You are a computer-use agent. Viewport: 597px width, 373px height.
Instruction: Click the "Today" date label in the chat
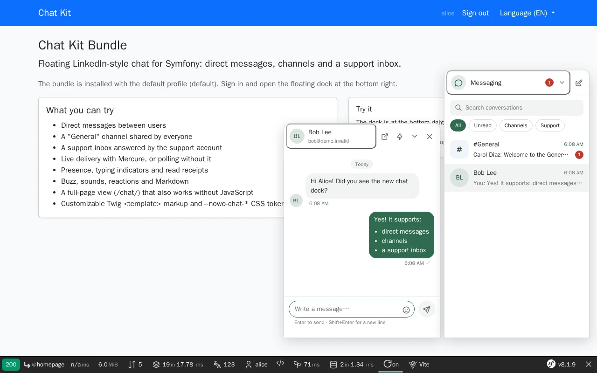click(362, 164)
